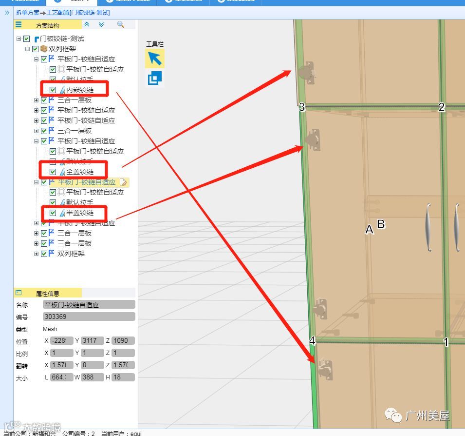Toggle 默认拉手 checkbox directly above 半盖铰链
This screenshot has width=465, height=436.
click(53, 202)
